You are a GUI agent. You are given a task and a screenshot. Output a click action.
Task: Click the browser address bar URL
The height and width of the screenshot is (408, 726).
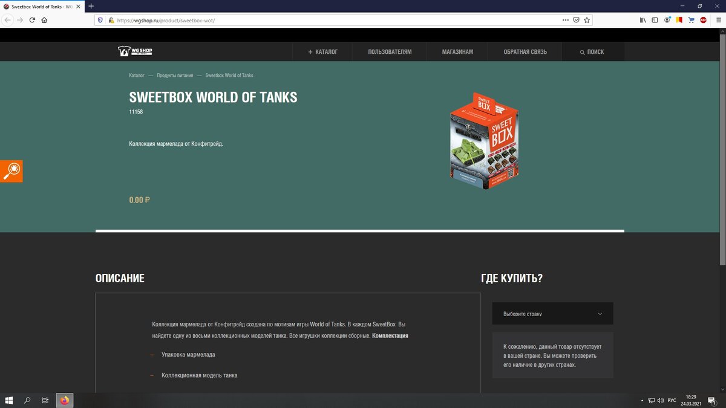pyautogui.click(x=166, y=20)
